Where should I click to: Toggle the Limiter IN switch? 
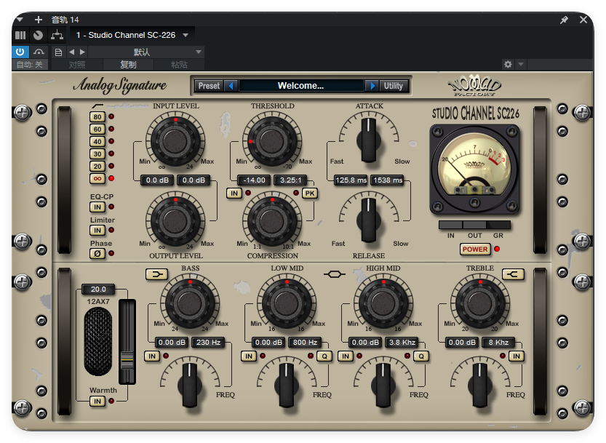pos(97,231)
